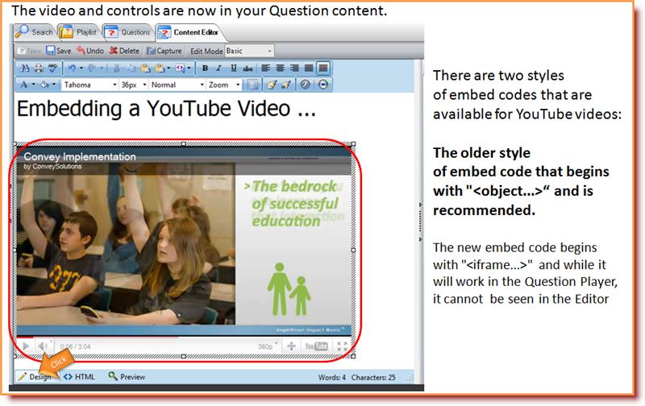645x406 pixels.
Task: Click the Find binoculars icon
Action: click(25, 68)
